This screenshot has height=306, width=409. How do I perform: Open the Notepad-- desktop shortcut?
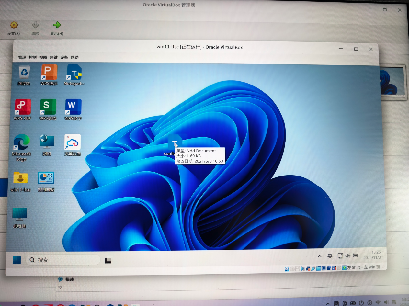(x=74, y=75)
